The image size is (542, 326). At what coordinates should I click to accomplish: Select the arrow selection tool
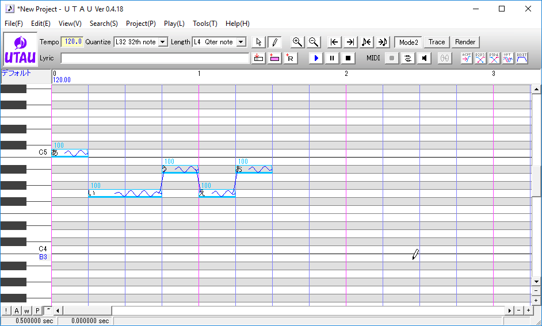click(x=258, y=42)
